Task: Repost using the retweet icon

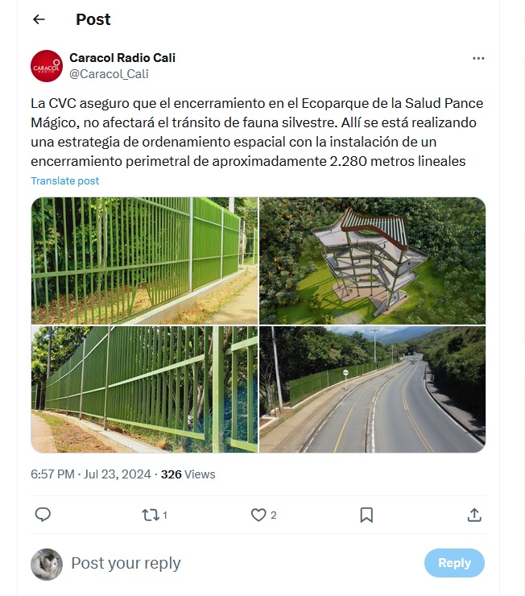Action: 151,515
